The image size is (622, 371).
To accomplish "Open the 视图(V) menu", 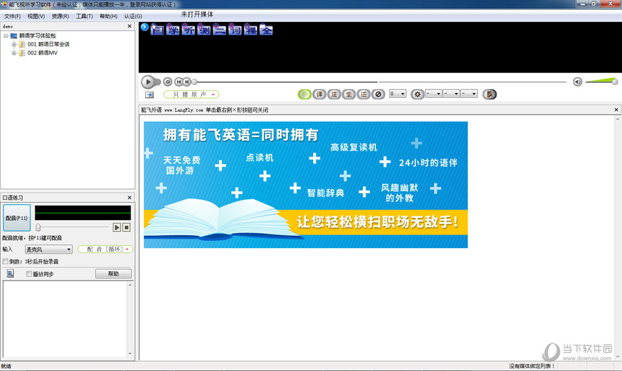I will (x=36, y=17).
